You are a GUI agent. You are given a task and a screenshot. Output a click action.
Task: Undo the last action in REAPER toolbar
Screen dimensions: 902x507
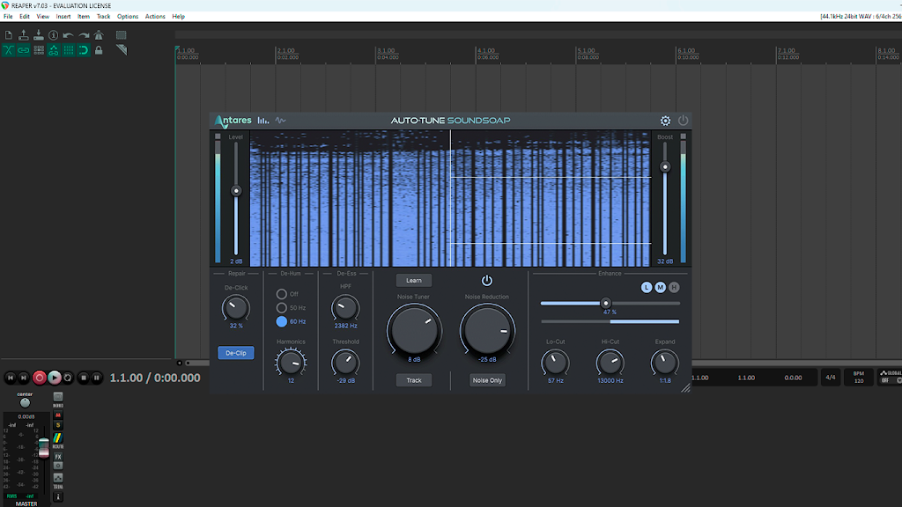[x=69, y=35]
